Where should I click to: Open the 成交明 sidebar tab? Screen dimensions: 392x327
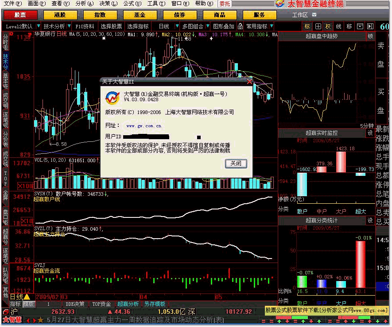point(5,101)
